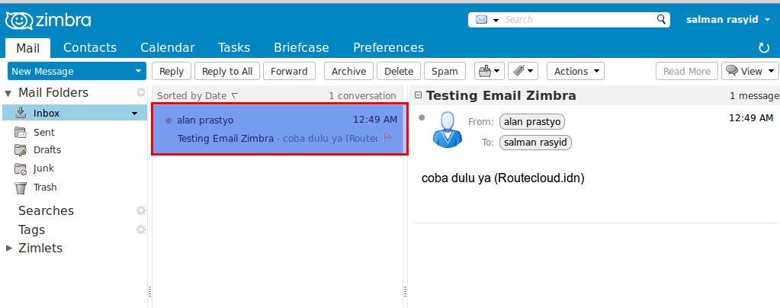Open the salman rasyid account menu
Screen dimensions: 780x308
click(x=729, y=20)
